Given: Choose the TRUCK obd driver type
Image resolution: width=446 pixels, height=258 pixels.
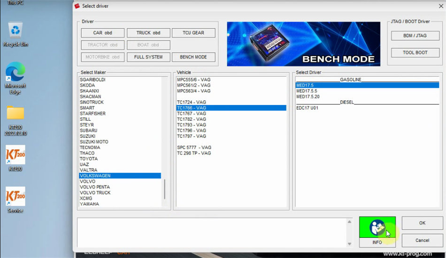Looking at the screenshot, I should point(148,33).
